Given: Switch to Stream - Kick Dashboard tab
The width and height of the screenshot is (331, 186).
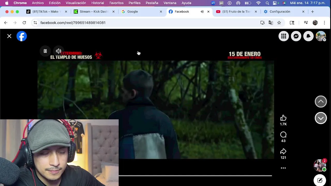Looking at the screenshot, I should point(94,12).
